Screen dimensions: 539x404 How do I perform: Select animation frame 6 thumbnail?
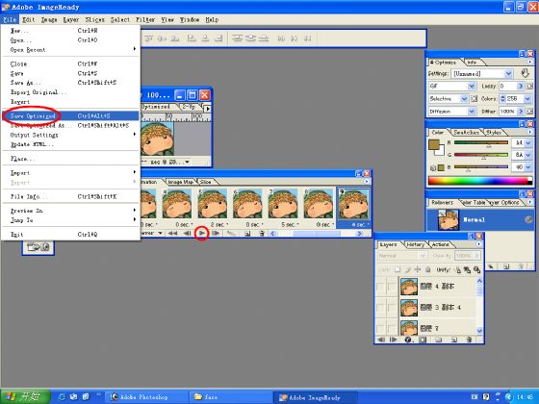tap(247, 205)
